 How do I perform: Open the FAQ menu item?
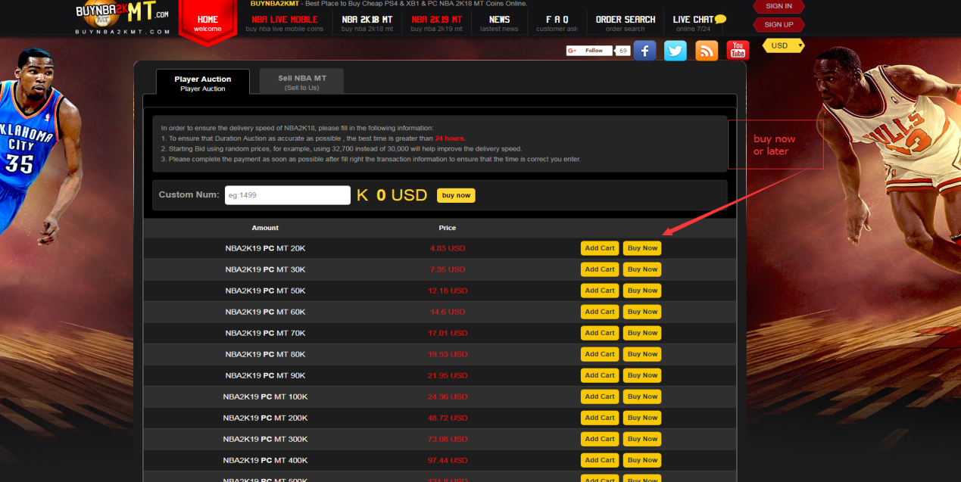click(x=557, y=23)
